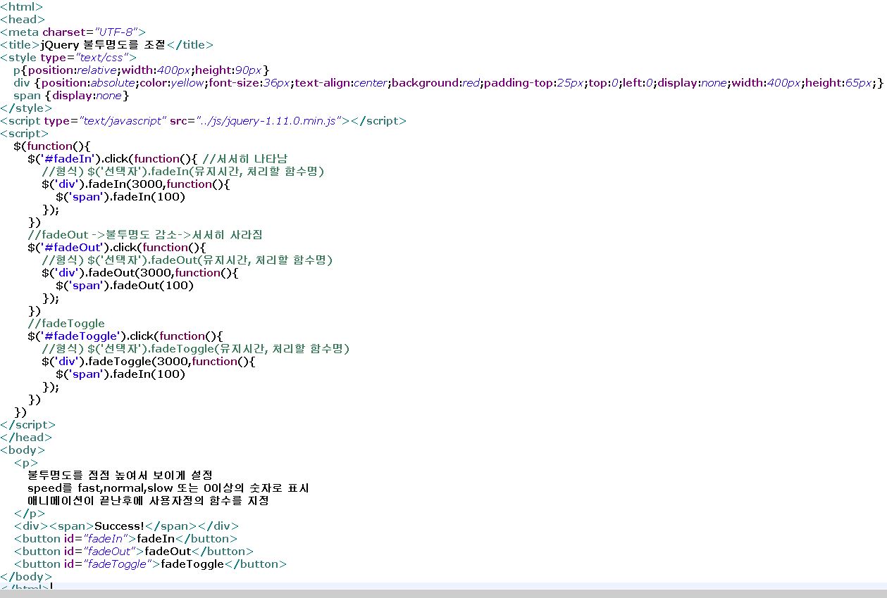This screenshot has width=887, height=598.
Task: Click the position:relative value in p rule
Action: (73, 70)
